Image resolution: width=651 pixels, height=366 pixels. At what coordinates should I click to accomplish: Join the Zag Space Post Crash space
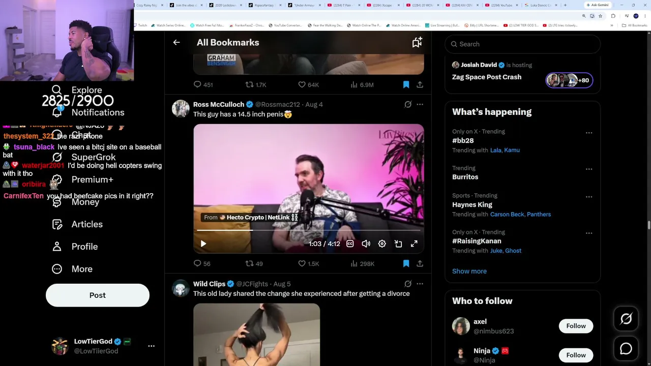coord(487,77)
